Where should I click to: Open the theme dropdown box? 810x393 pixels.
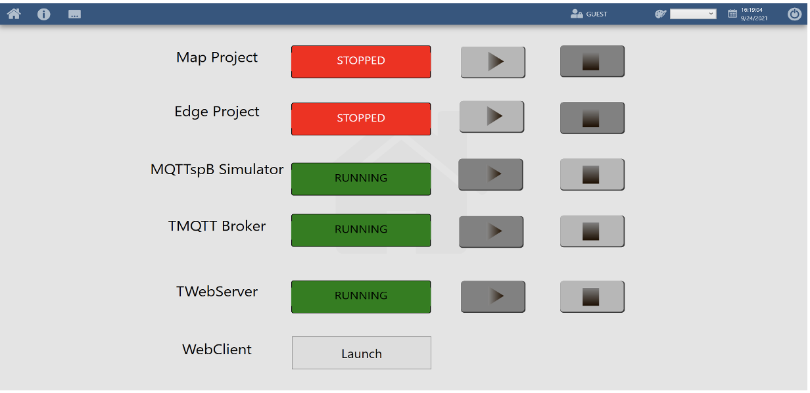(693, 14)
